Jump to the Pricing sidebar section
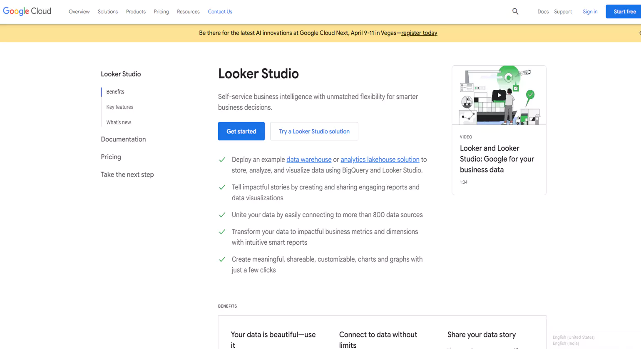 pos(111,157)
